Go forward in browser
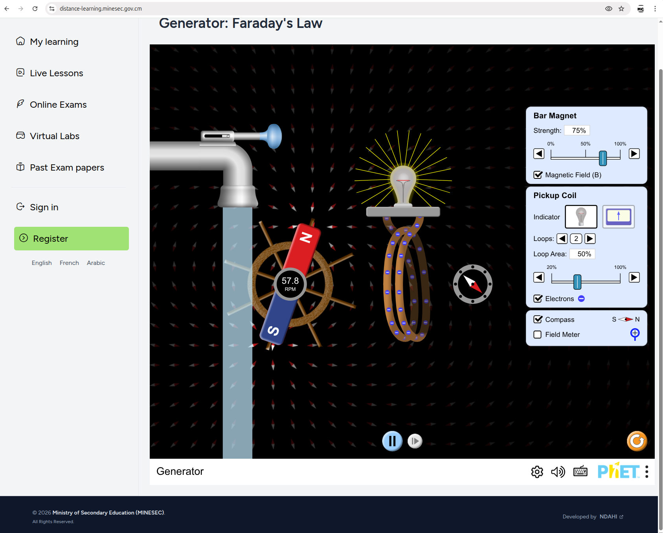Image resolution: width=663 pixels, height=533 pixels. pyautogui.click(x=21, y=9)
